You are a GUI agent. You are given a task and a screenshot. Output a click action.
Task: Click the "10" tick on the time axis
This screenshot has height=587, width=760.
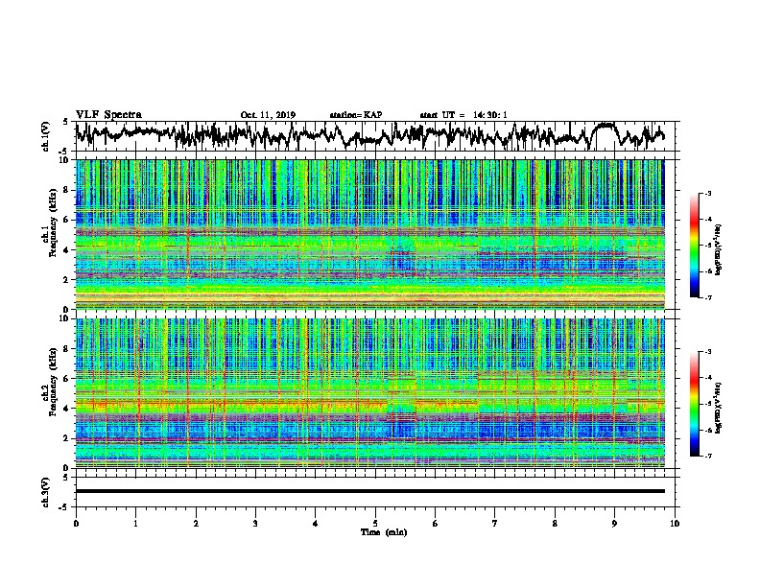675,524
